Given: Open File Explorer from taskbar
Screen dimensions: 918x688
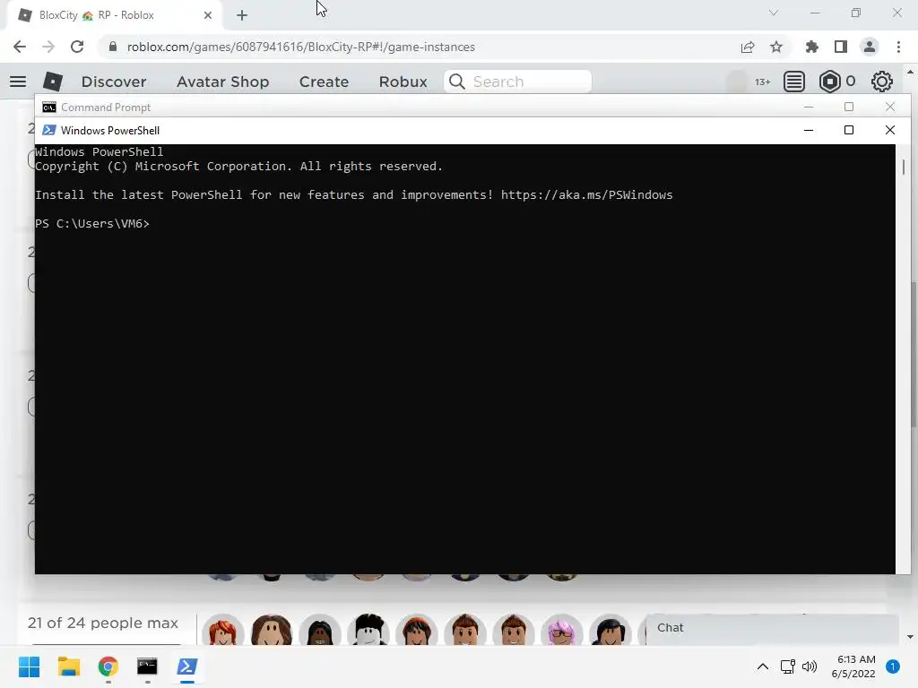Looking at the screenshot, I should 68,666.
